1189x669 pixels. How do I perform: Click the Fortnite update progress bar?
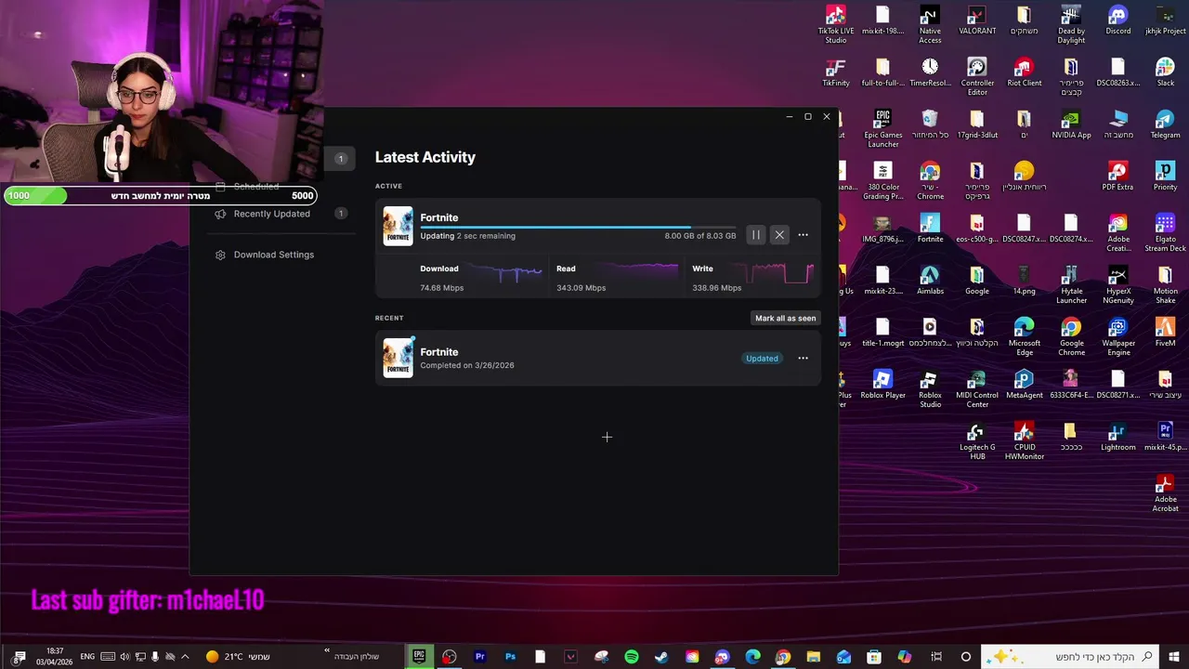[578, 227]
